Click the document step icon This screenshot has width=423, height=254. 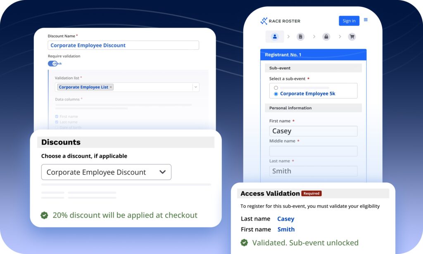pos(301,37)
